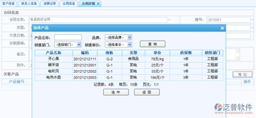Click the 合同名称 input with 食品购买合同
Viewport: 256px width, 118px height.
tap(99, 20)
